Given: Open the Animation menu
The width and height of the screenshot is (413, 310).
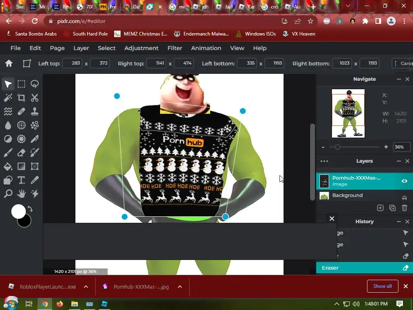Looking at the screenshot, I should click(x=206, y=48).
